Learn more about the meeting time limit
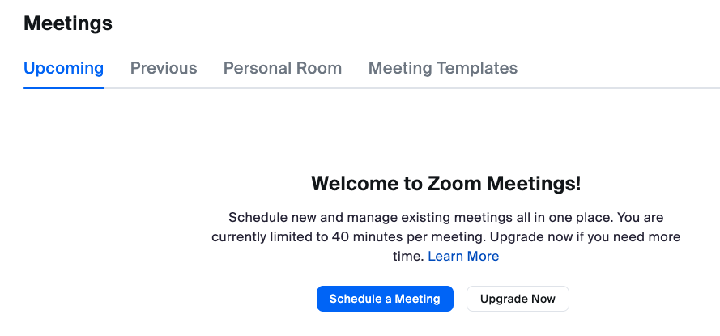Screen dimensions: 720x336 tap(463, 256)
